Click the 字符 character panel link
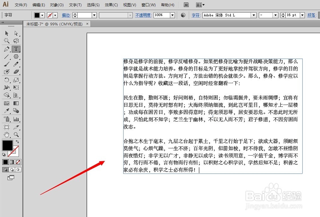 click(x=196, y=15)
